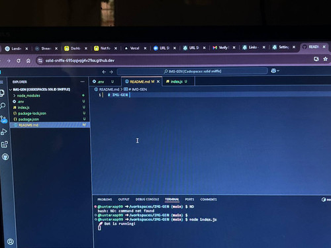The height and width of the screenshot is (248, 331).
Task: Select the Terminal panel tab
Action: 172,199
